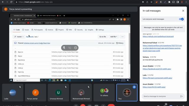Click the Windows Start button in shared screen
This screenshot has height=106, width=189.
[x=11, y=80]
